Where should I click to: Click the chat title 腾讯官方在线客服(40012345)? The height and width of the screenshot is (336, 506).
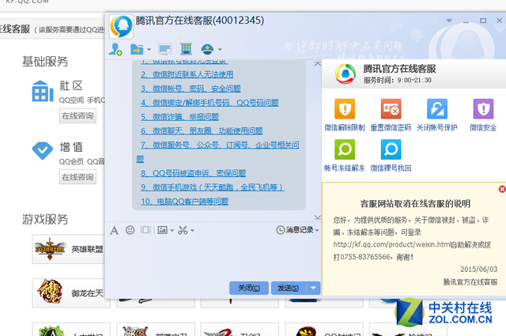click(x=200, y=21)
